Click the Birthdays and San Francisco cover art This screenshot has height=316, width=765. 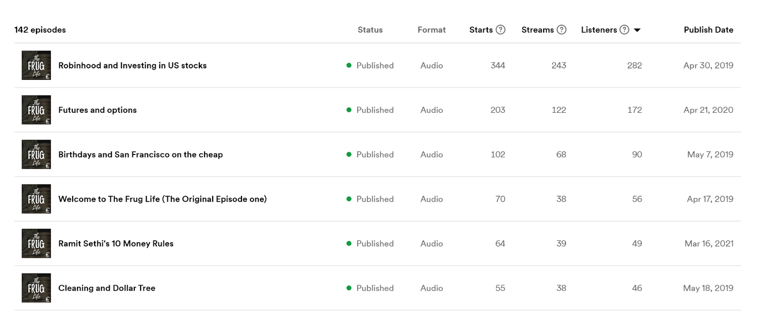point(36,154)
